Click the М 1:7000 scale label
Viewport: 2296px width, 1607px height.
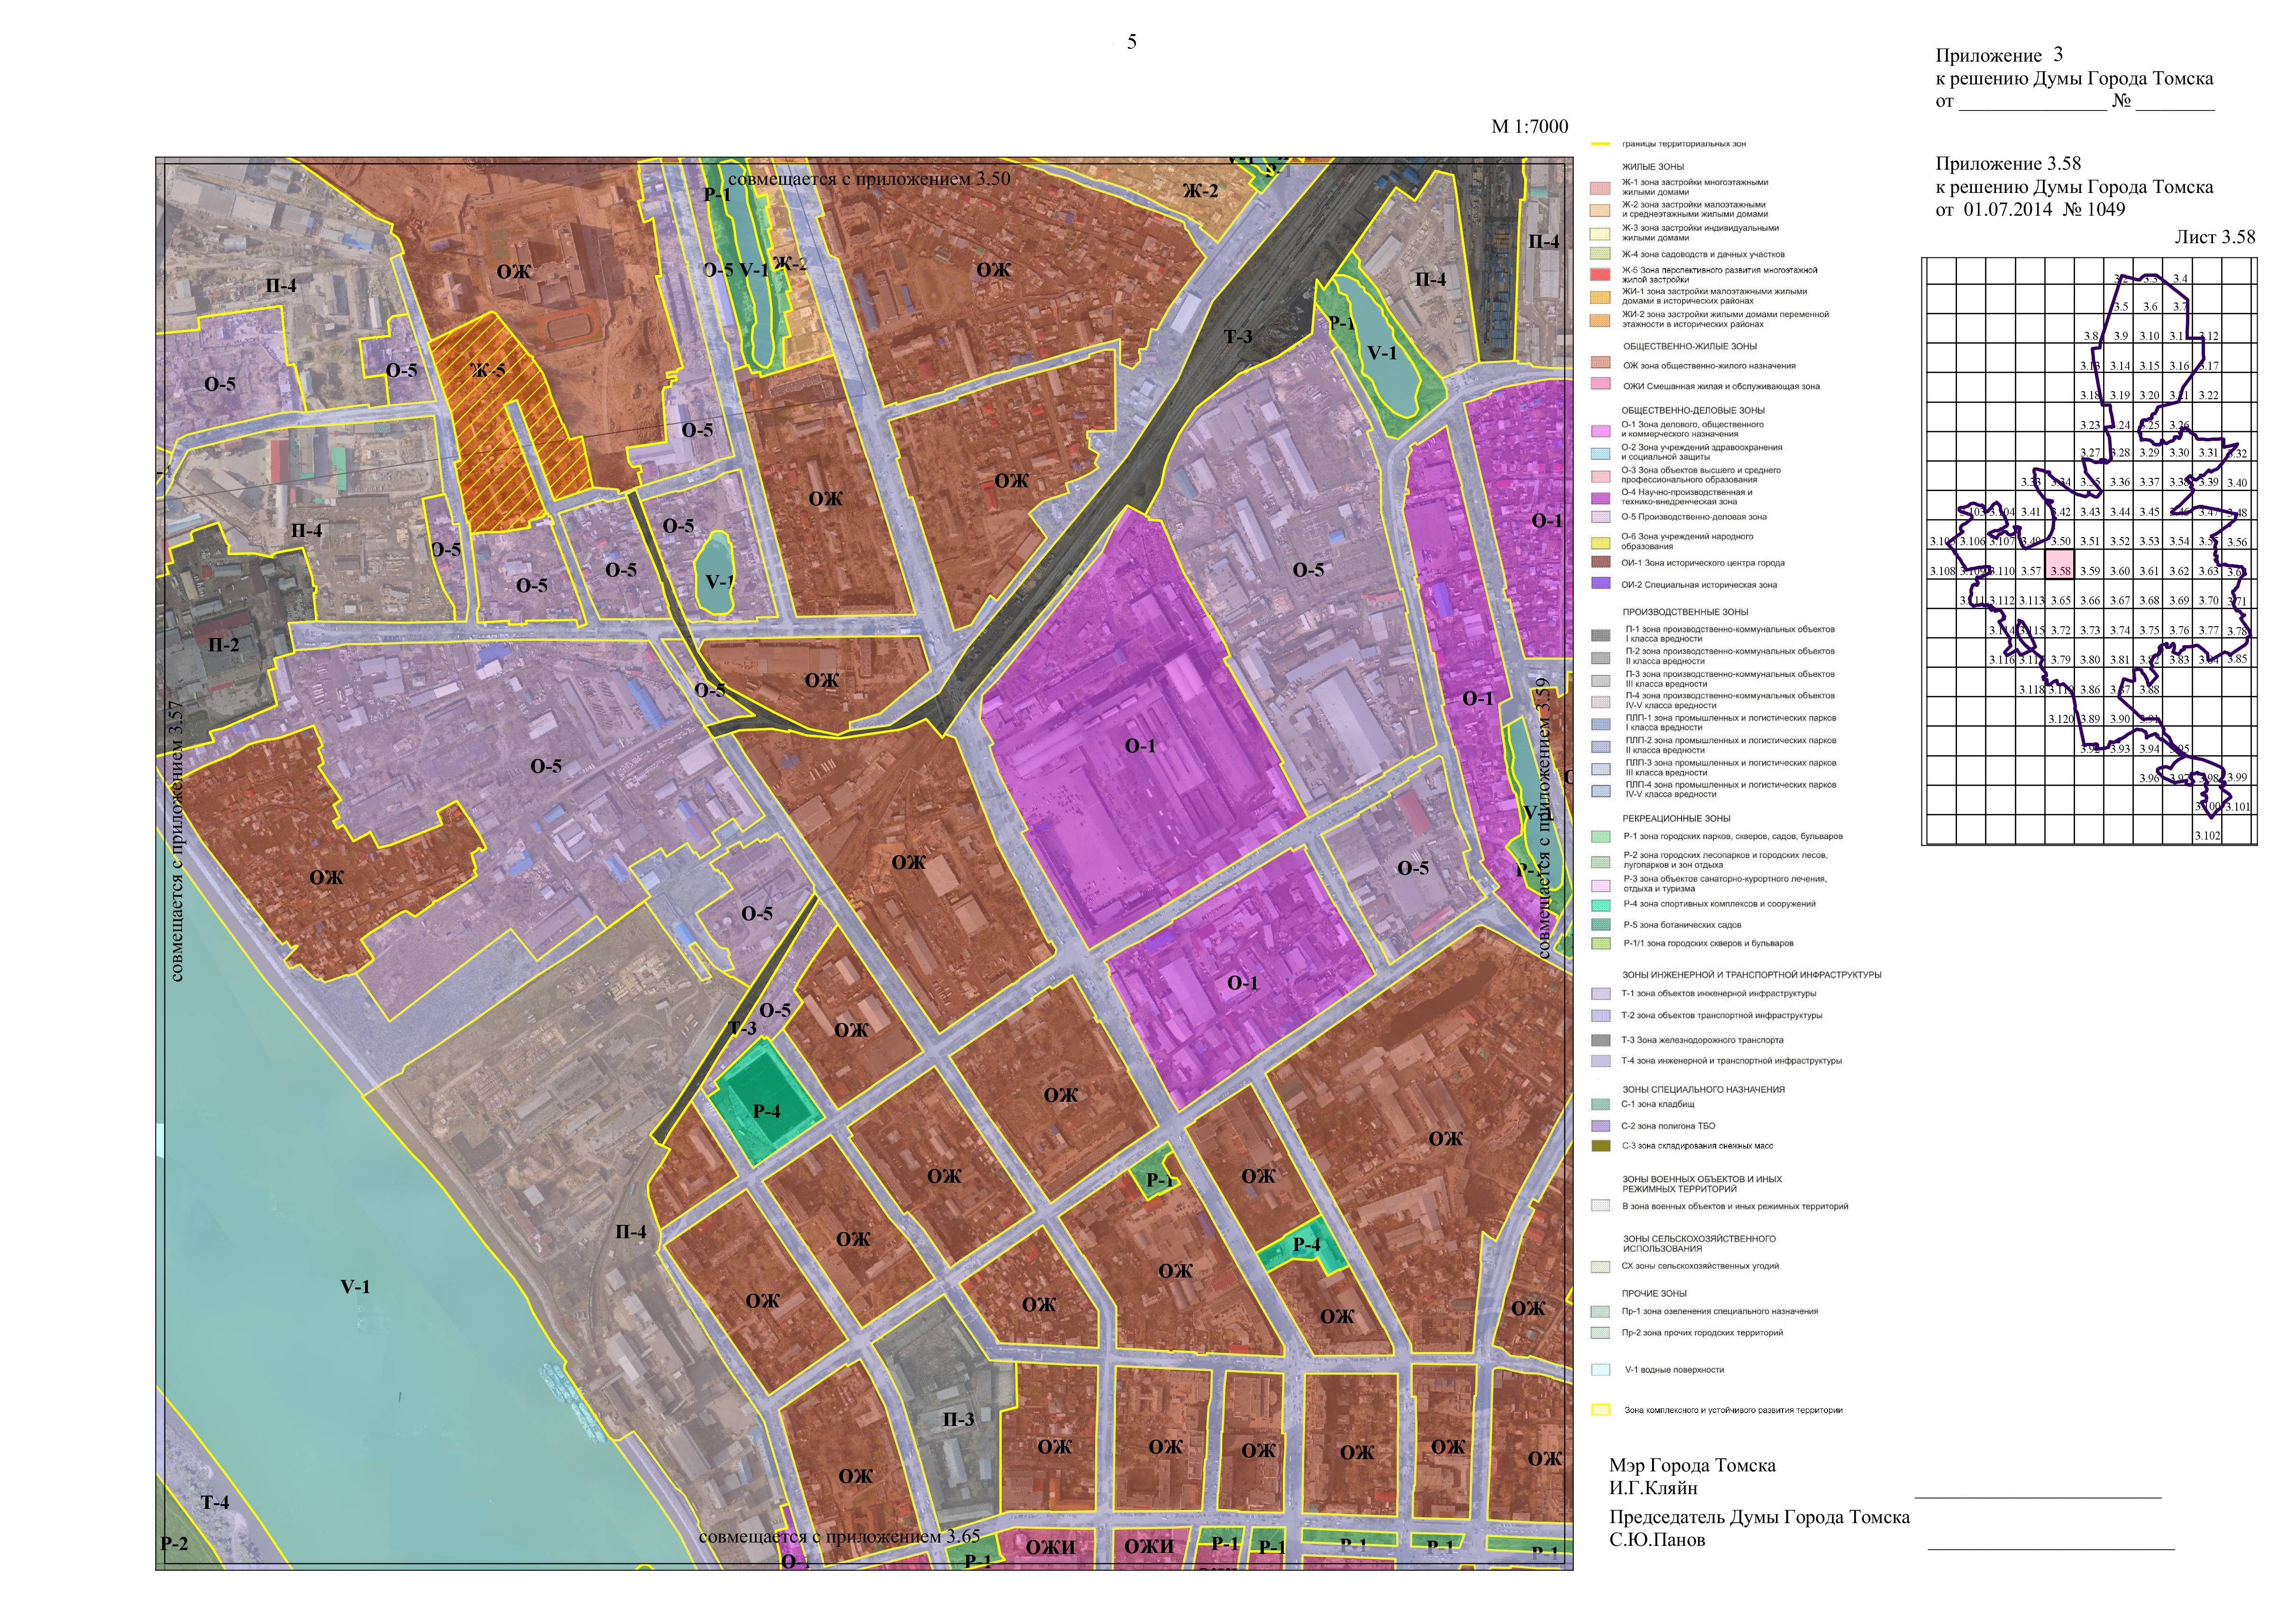(x=1529, y=127)
